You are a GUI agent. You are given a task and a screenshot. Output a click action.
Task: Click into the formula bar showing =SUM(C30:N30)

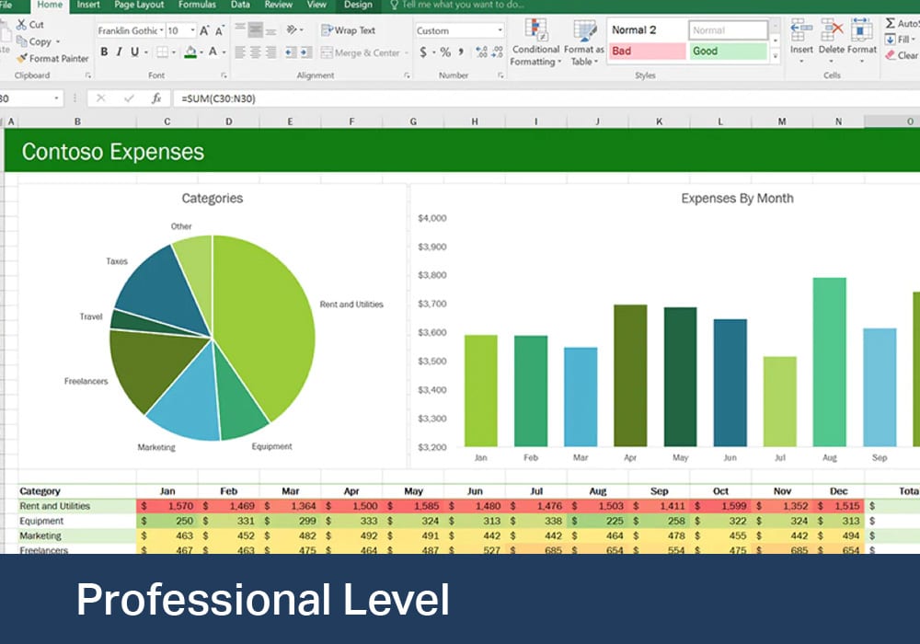click(546, 98)
